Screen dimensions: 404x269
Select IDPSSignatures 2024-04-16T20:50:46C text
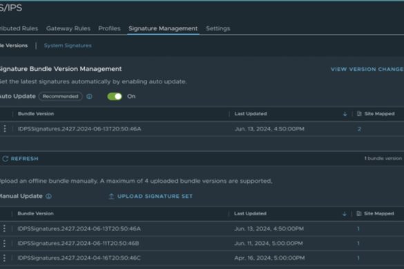(x=79, y=258)
